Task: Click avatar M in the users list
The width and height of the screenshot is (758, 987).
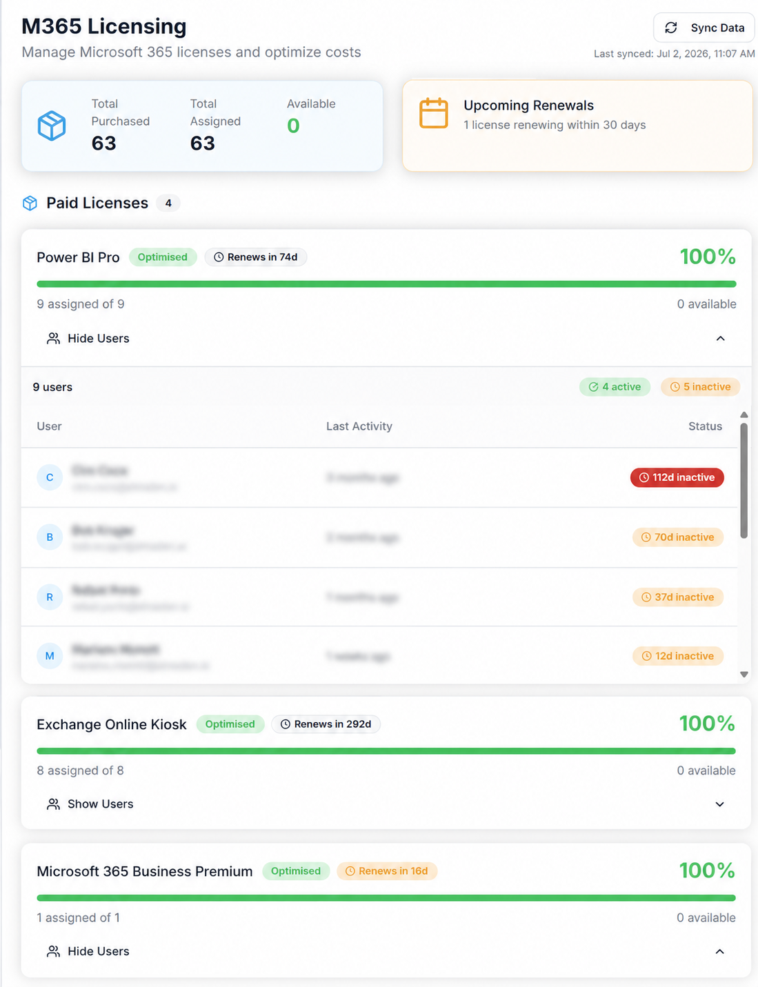Action: coord(50,656)
